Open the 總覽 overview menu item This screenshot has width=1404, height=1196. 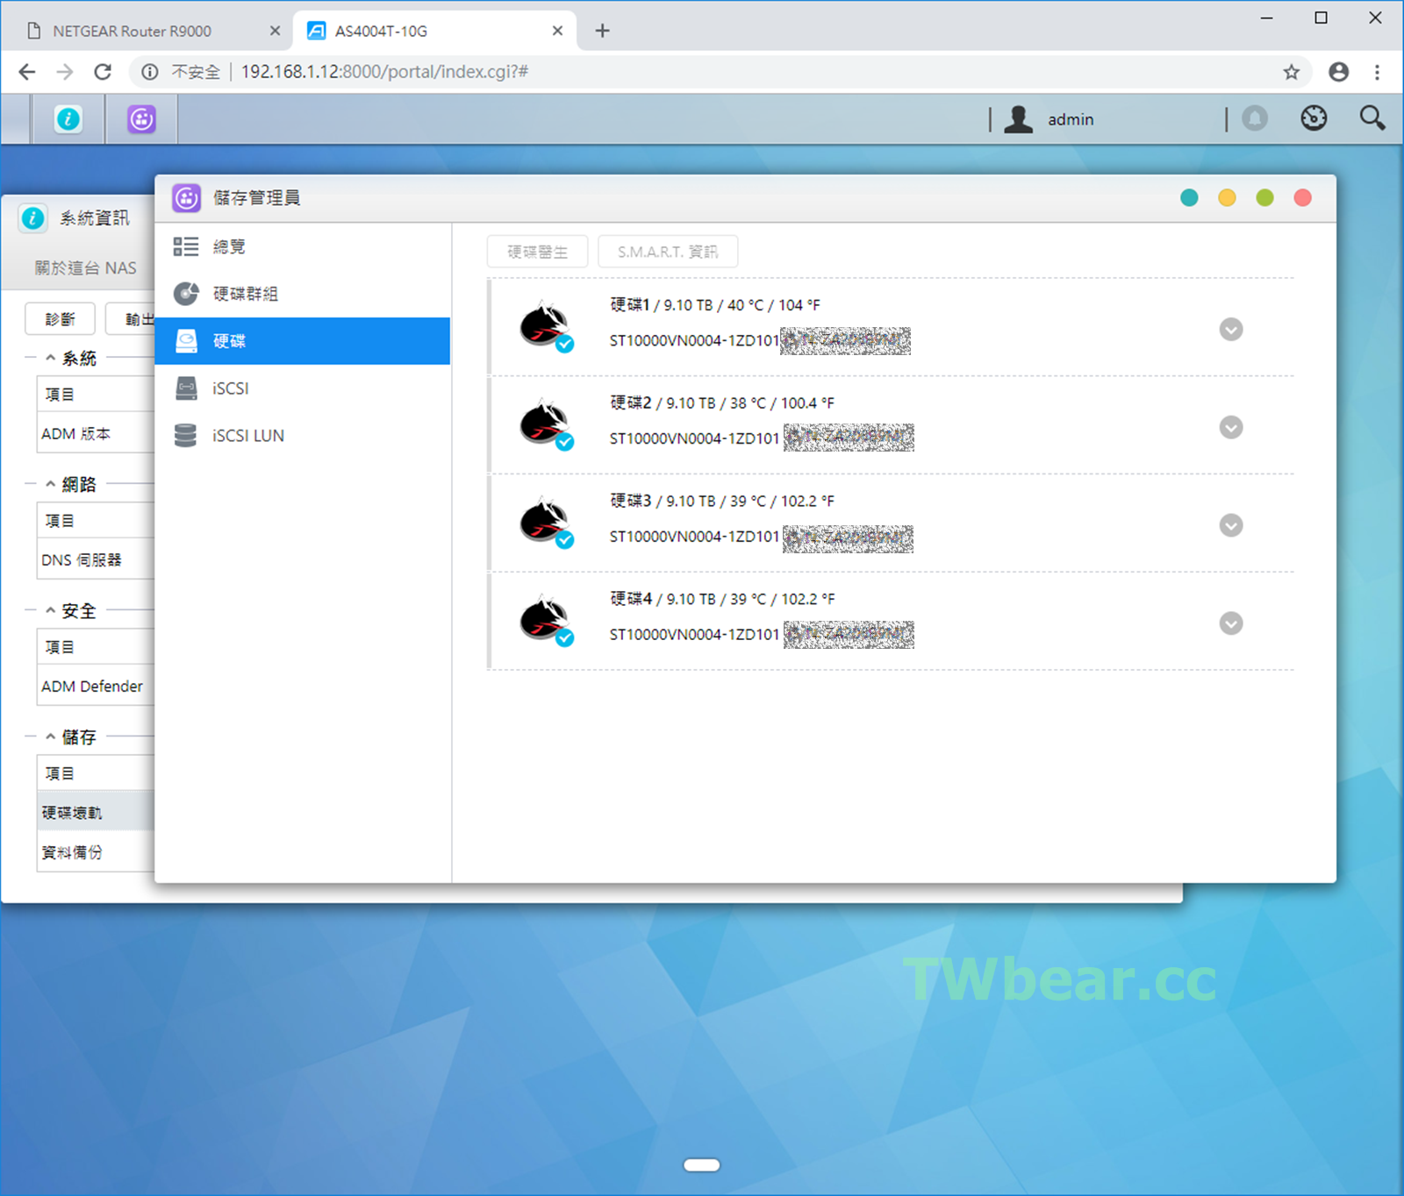click(x=303, y=246)
